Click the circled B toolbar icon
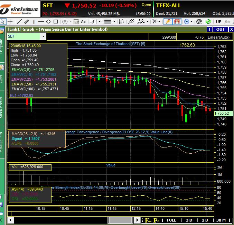Image resolution: width=234 pixels, height=225 pixels. point(65,22)
